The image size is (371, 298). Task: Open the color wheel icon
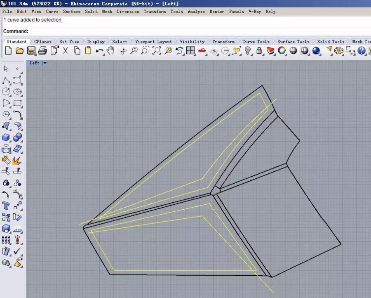(x=282, y=51)
